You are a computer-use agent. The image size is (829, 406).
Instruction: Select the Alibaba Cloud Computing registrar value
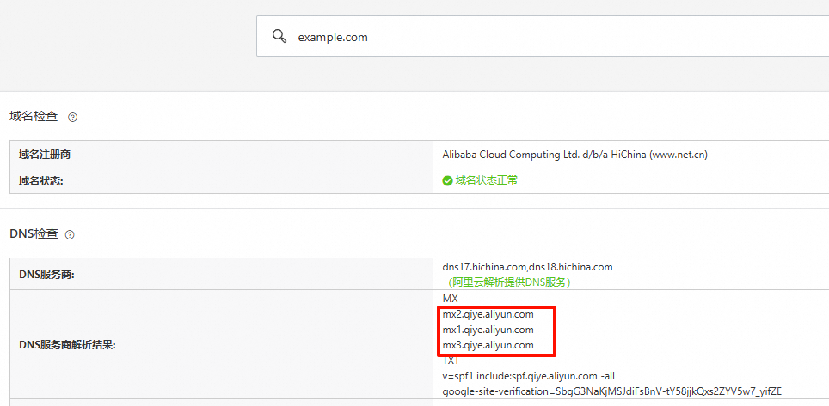click(574, 155)
